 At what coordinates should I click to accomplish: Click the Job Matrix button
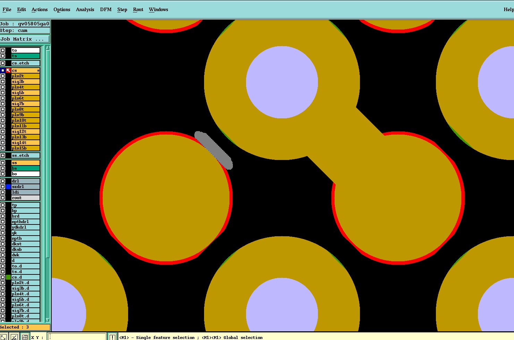pos(25,39)
